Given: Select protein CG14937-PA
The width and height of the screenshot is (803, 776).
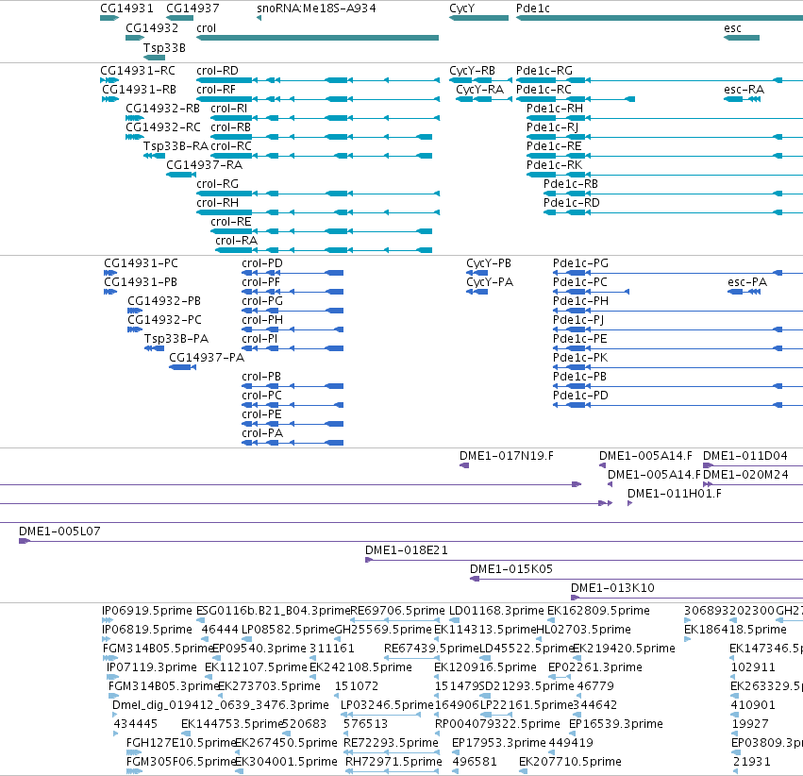Looking at the screenshot, I should click(182, 366).
